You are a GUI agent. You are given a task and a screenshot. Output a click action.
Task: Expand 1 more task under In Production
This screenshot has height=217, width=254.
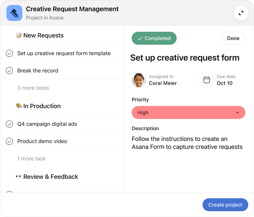click(31, 159)
